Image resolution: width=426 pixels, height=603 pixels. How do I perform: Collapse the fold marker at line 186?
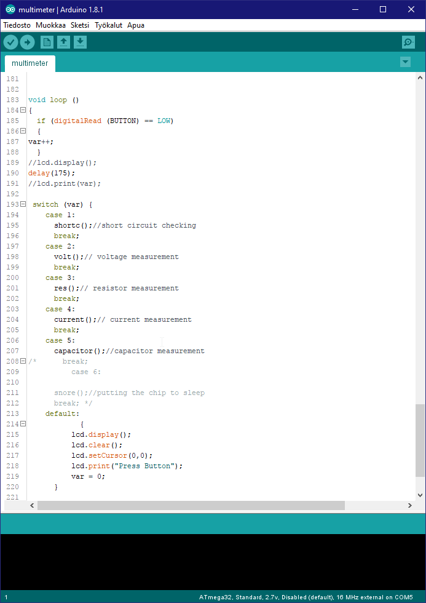point(23,130)
